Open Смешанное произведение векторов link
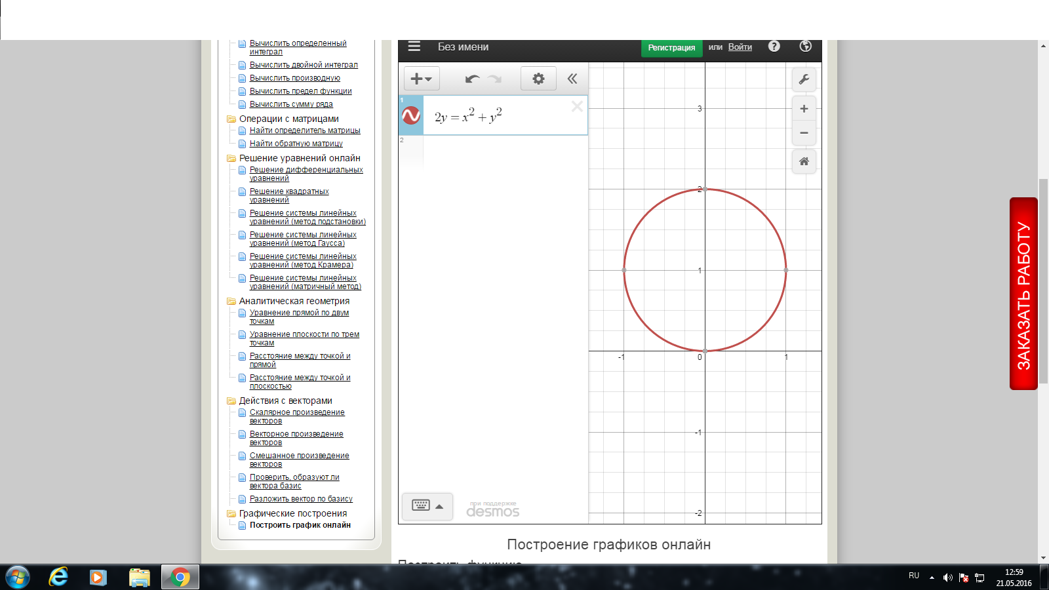 [299, 460]
